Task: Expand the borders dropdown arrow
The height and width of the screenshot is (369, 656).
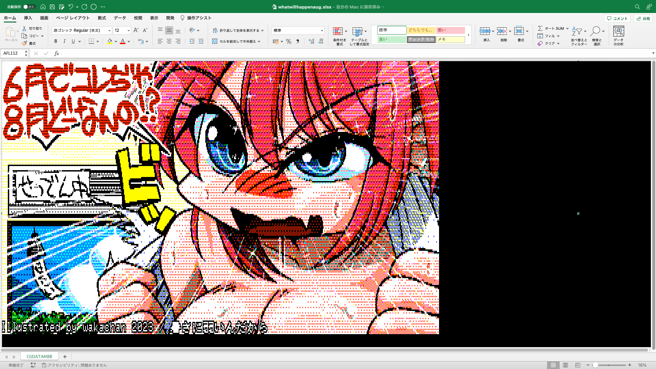Action: 98,41
